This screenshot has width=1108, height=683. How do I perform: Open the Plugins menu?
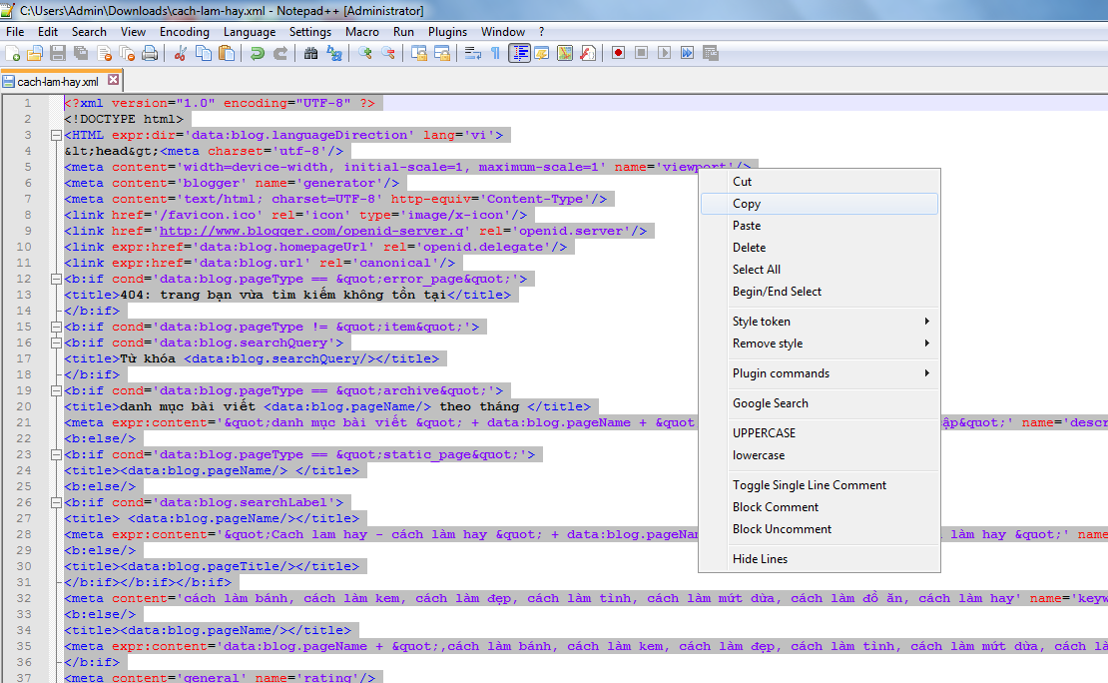pyautogui.click(x=447, y=32)
